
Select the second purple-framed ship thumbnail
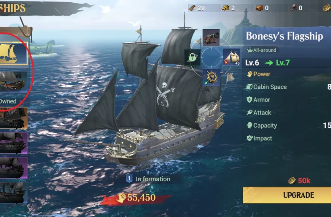tap(14, 168)
